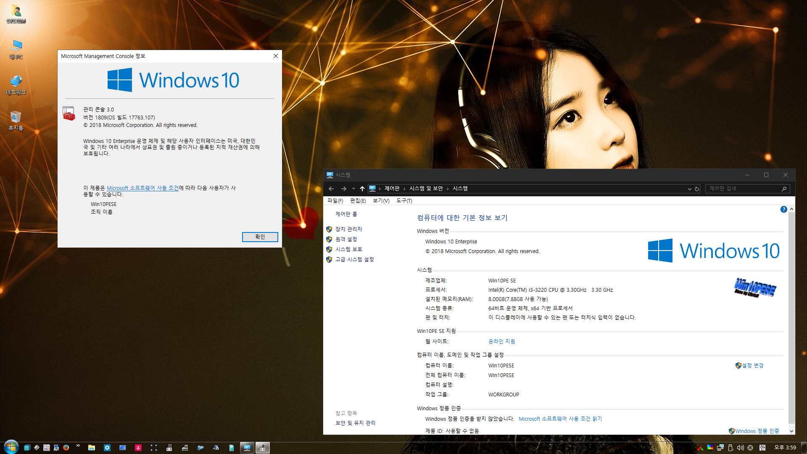
Task: Open Microsoft 소프트웨어 사용 조건 읽기 link
Action: pyautogui.click(x=560, y=419)
